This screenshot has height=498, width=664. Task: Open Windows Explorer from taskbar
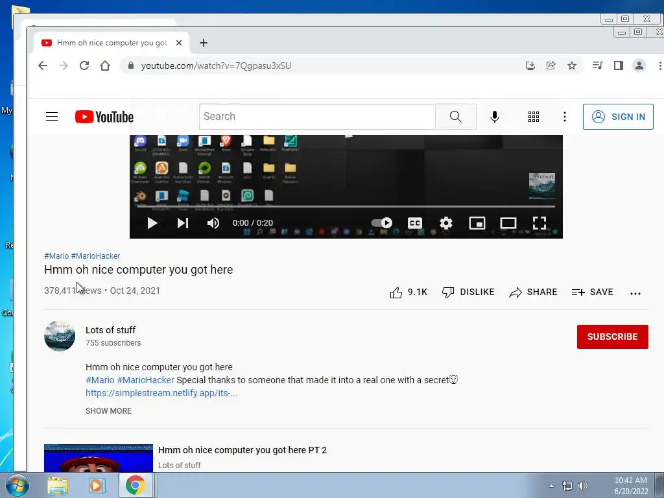pos(58,485)
